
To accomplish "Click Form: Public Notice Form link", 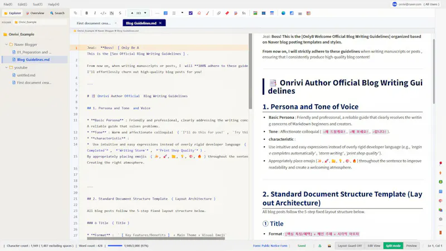I will click(270, 245).
